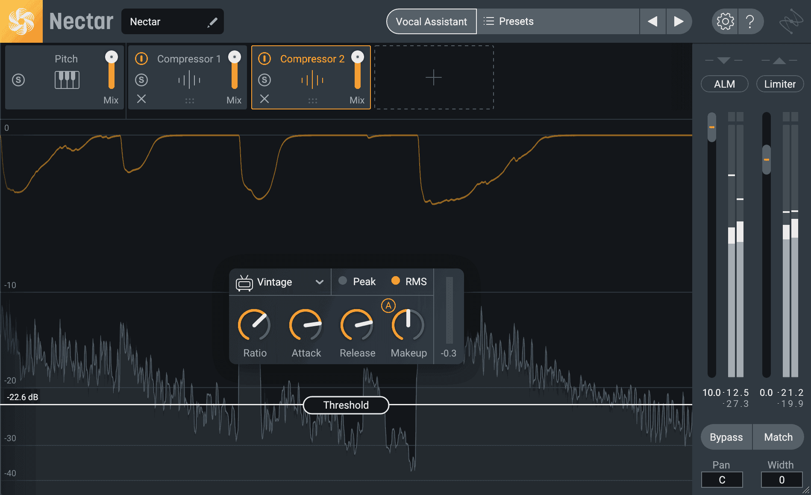Image resolution: width=811 pixels, height=495 pixels.
Task: Open Vocal Assistant
Action: [x=432, y=21]
